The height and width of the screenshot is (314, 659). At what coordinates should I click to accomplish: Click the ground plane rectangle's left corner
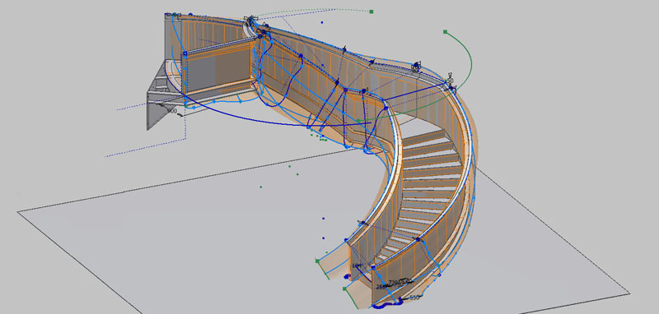[17, 212]
